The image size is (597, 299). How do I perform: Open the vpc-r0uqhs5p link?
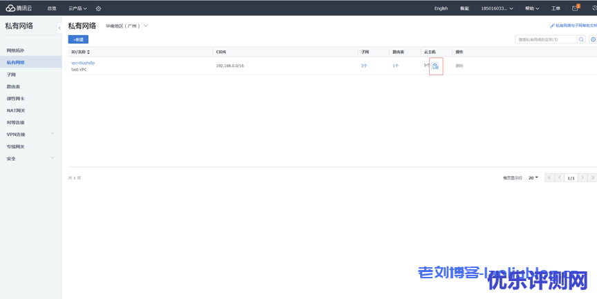tap(83, 63)
